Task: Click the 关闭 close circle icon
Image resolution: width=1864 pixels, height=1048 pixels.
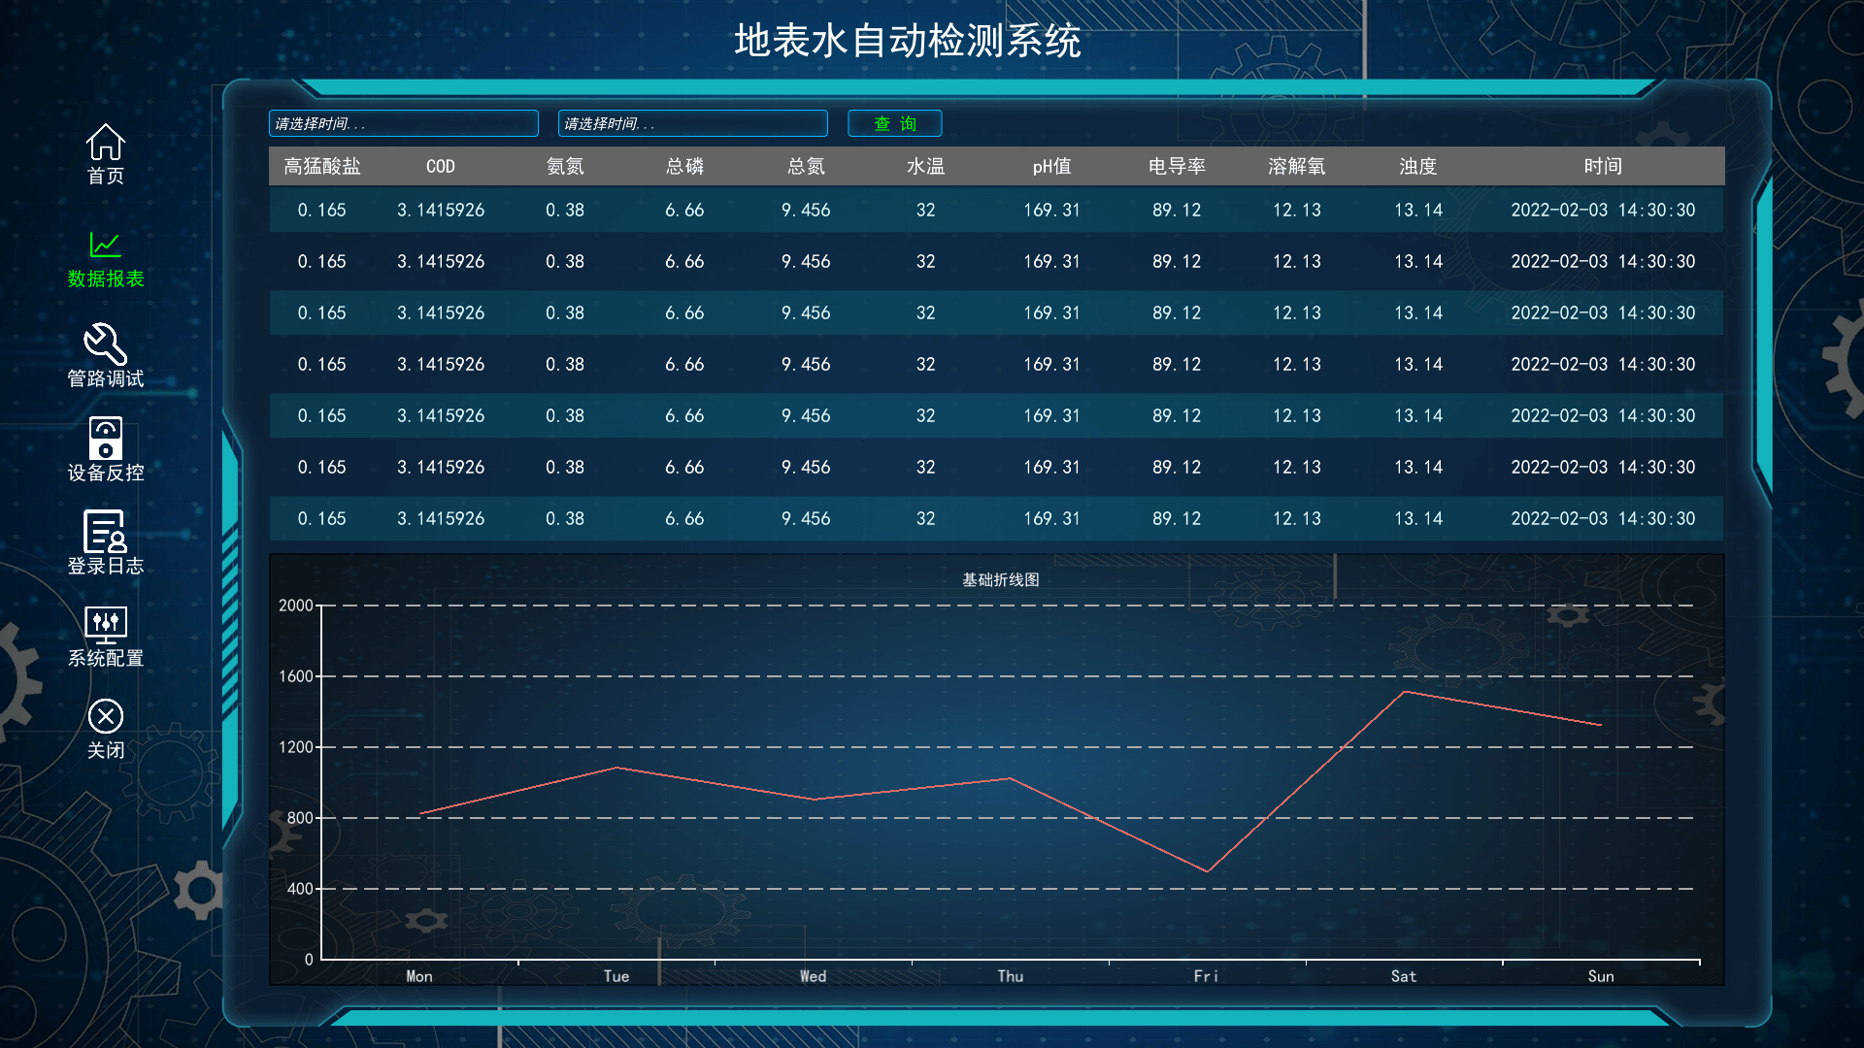Action: pyautogui.click(x=106, y=716)
